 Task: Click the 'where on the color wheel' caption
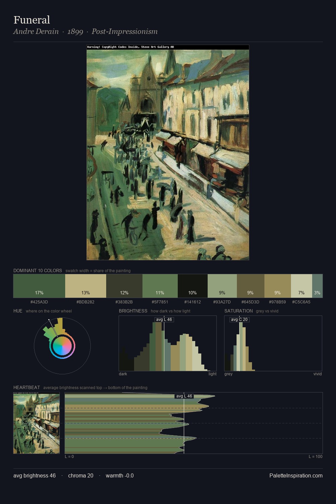[49, 311]
